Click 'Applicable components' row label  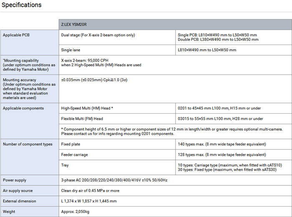(23, 108)
